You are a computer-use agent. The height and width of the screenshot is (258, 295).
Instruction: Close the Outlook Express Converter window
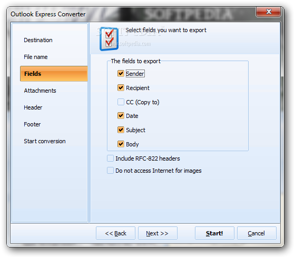tap(269, 12)
